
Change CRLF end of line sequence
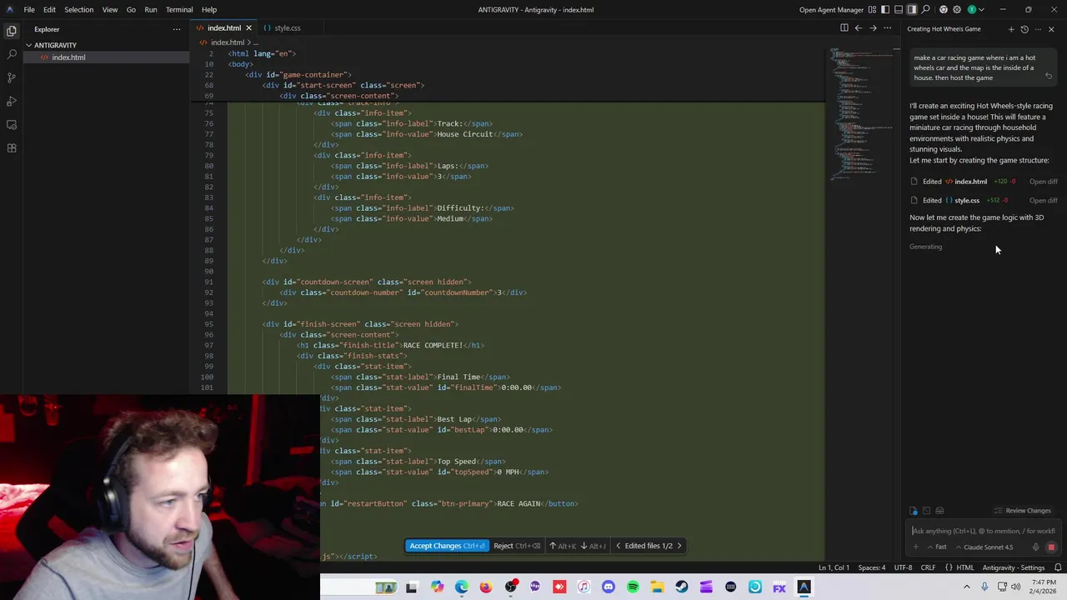928,567
